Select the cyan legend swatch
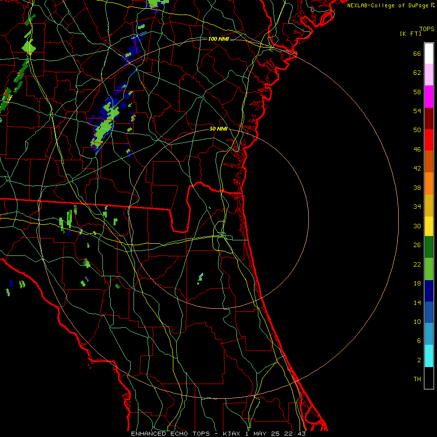 429,356
